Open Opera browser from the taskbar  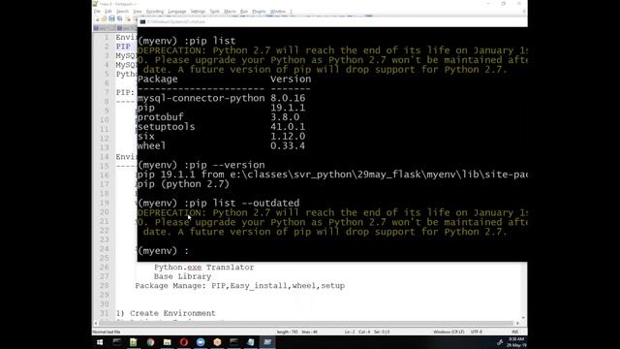[x=184, y=342]
